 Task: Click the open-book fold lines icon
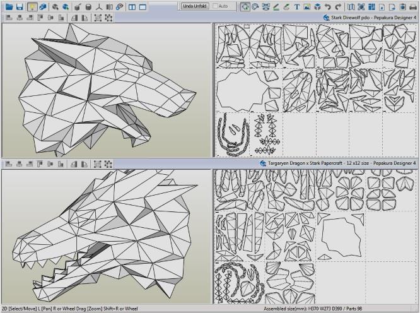tap(351, 7)
